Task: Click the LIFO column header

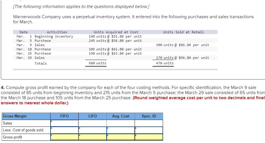Action: pyautogui.click(x=93, y=116)
